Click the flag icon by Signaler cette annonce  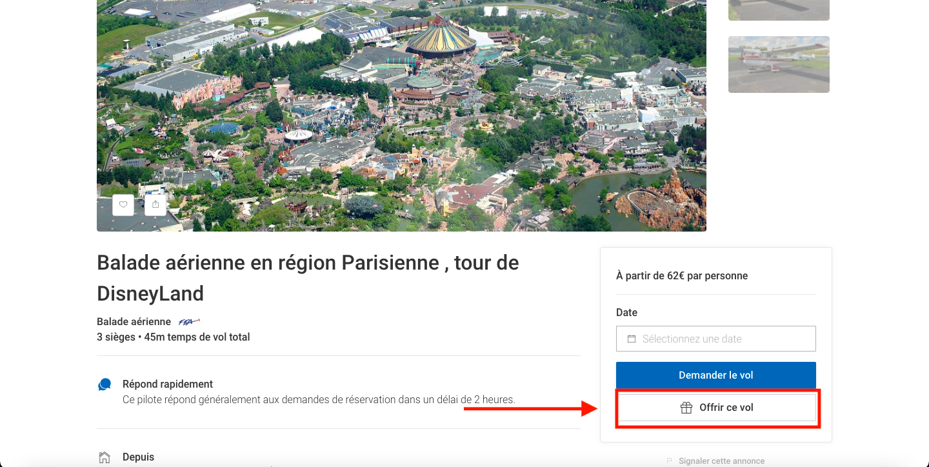[x=670, y=461]
